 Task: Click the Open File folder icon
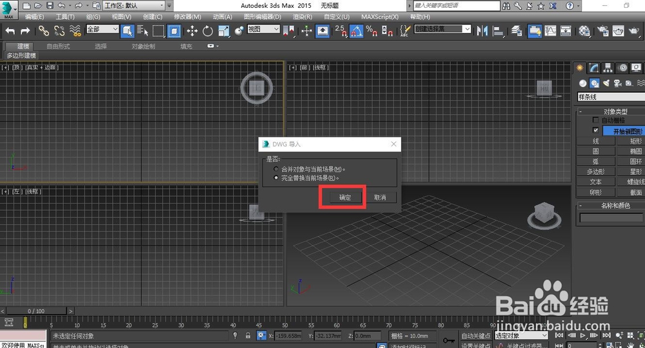click(x=38, y=6)
